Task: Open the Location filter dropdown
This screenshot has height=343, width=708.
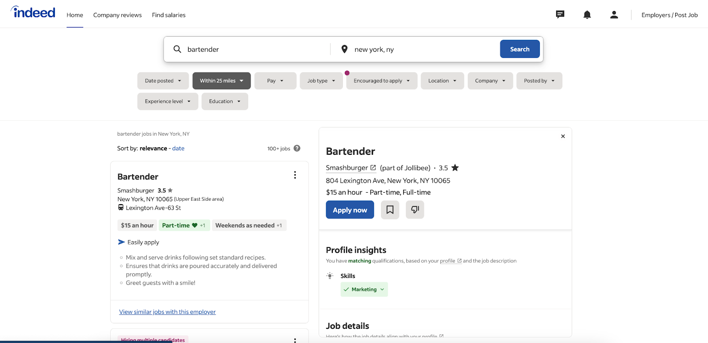Action: pyautogui.click(x=442, y=81)
